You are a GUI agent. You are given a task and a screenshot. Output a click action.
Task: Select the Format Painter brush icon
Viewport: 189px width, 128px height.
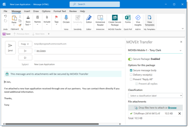pyautogui.click(x=20, y=25)
